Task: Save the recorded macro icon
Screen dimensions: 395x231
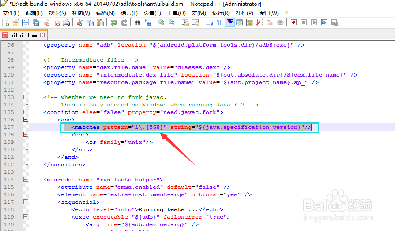Action: pos(334,22)
